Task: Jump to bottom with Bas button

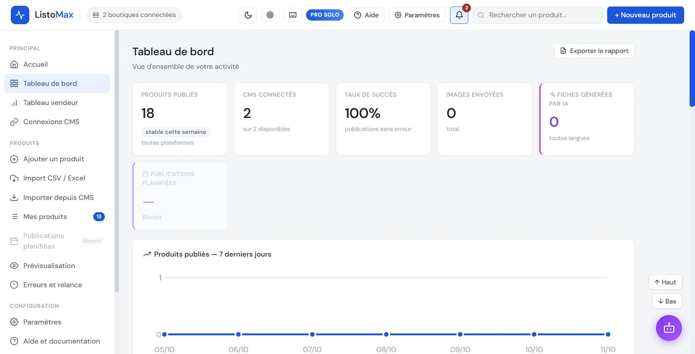Action: click(667, 301)
